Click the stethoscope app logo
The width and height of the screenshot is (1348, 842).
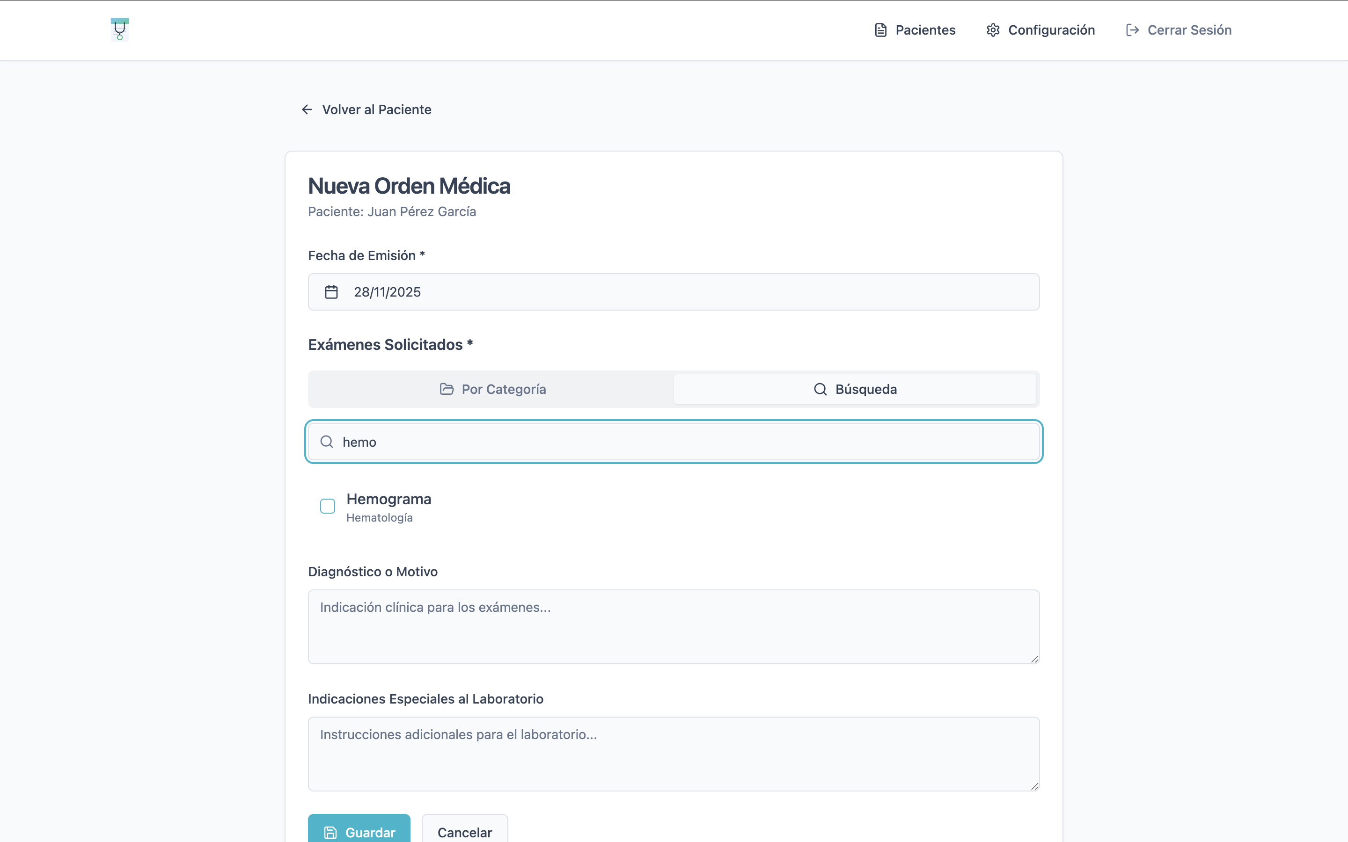[119, 29]
